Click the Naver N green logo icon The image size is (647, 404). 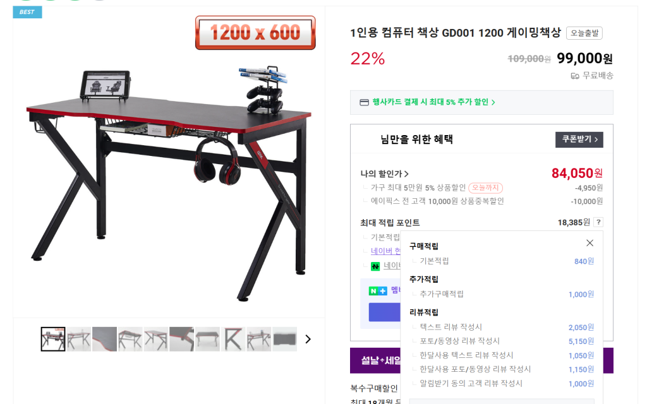coord(375,266)
